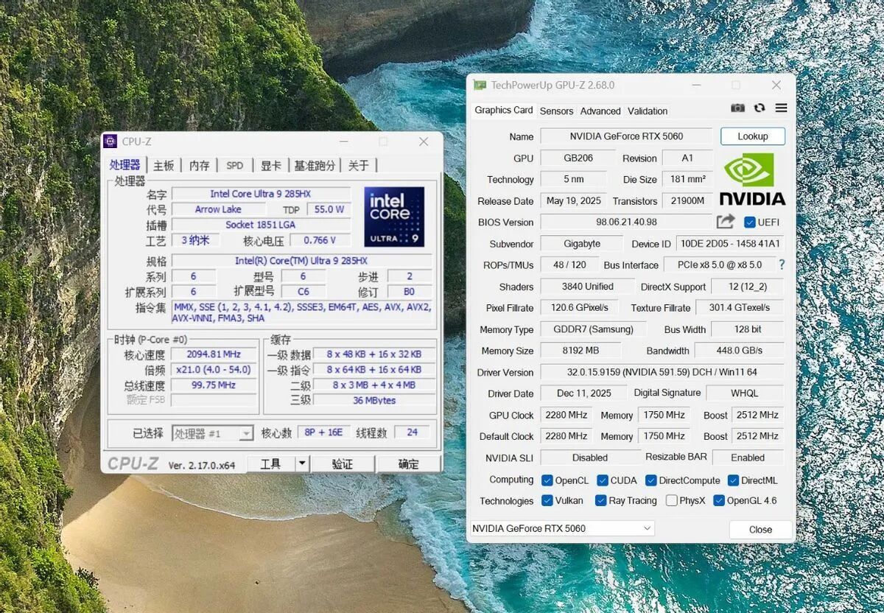The height and width of the screenshot is (613, 884).
Task: Select the 主板 tab in CPU-Z
Action: tap(164, 166)
